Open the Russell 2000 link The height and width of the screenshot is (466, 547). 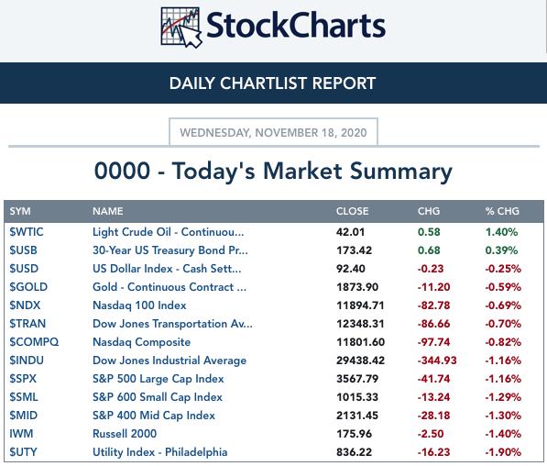coord(125,434)
